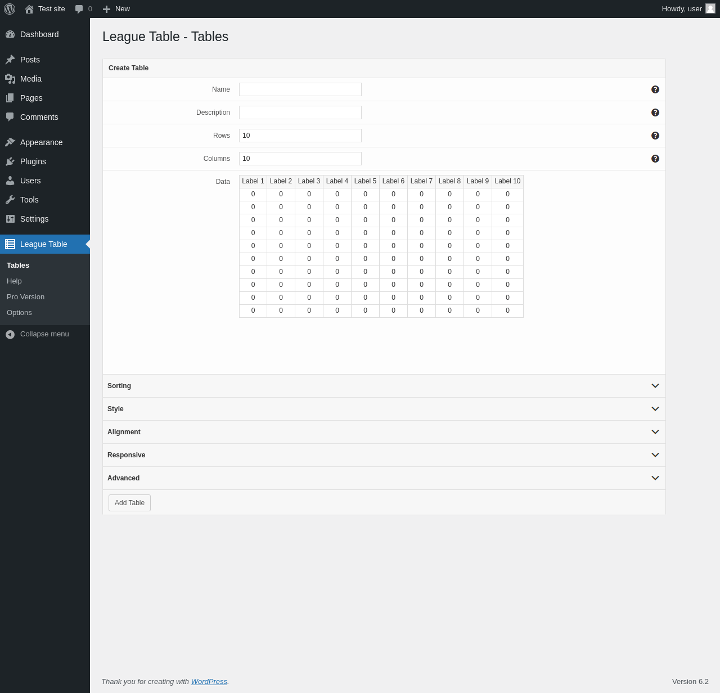Open the Plugins menu
The image size is (720, 693).
(45, 161)
